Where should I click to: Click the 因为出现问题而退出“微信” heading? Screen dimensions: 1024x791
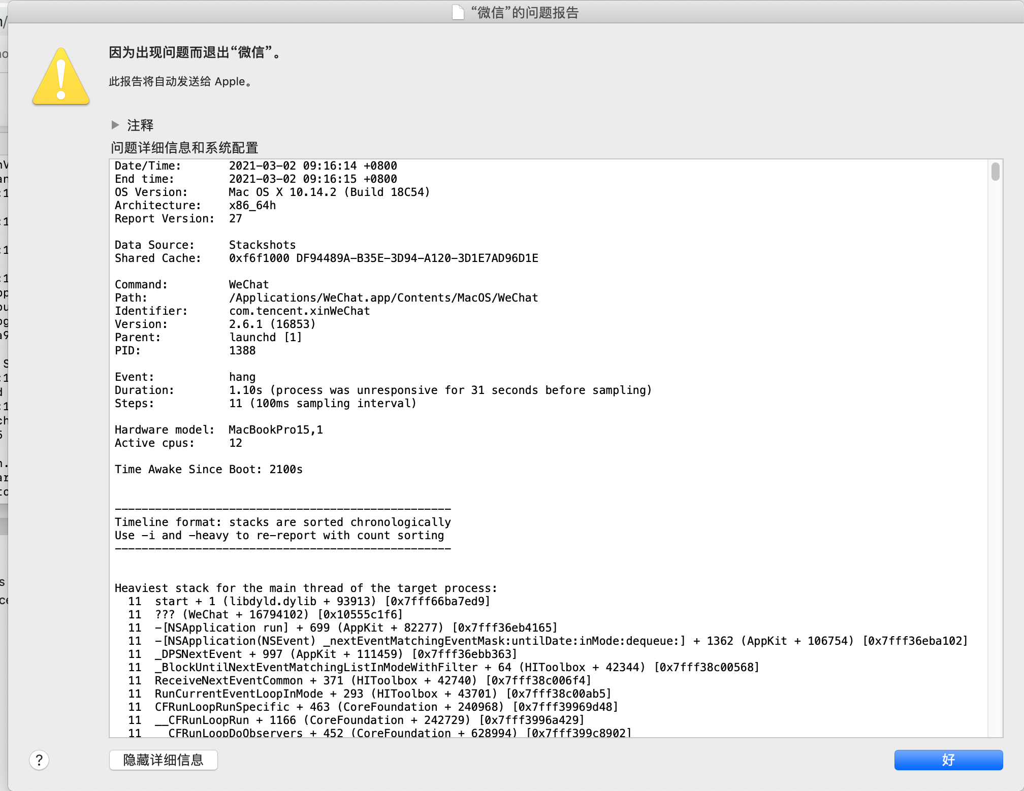coord(195,52)
